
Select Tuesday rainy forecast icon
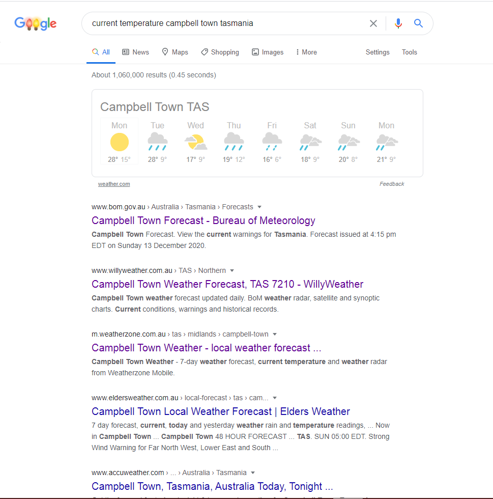pyautogui.click(x=157, y=141)
